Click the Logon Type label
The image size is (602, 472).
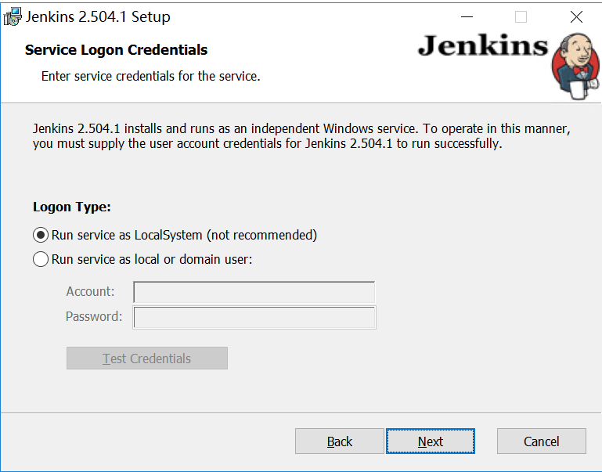click(72, 207)
